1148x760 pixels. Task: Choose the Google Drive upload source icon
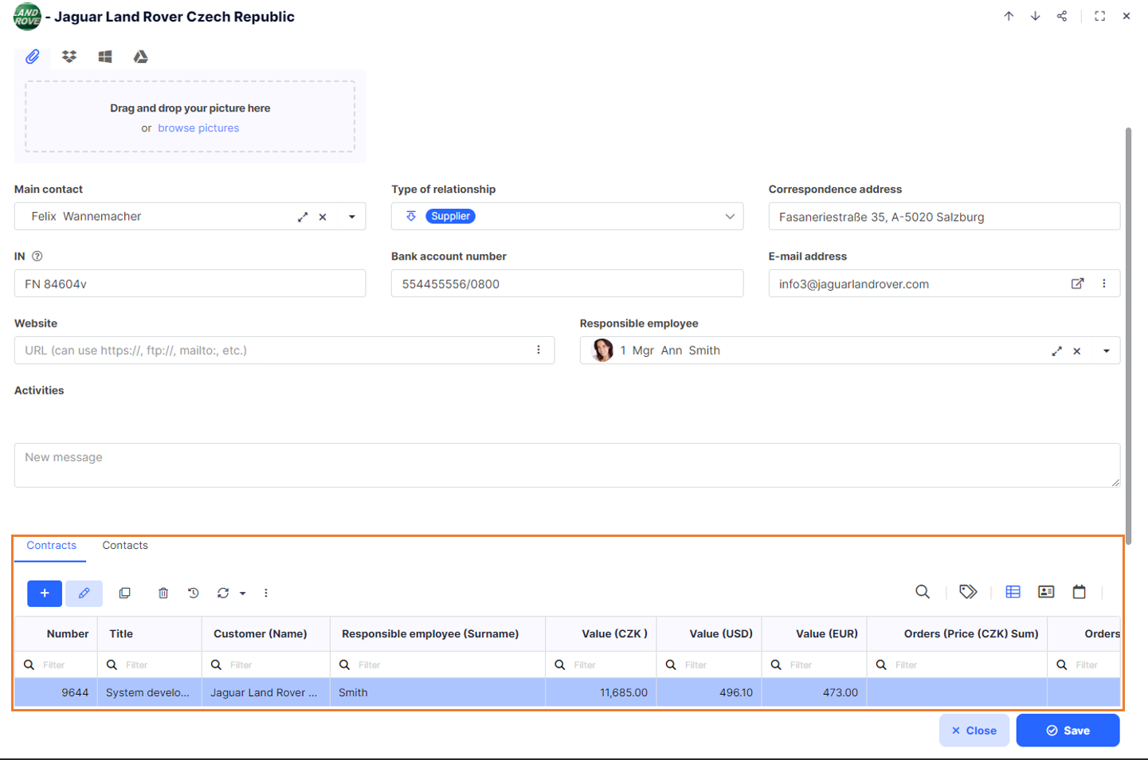click(x=141, y=57)
